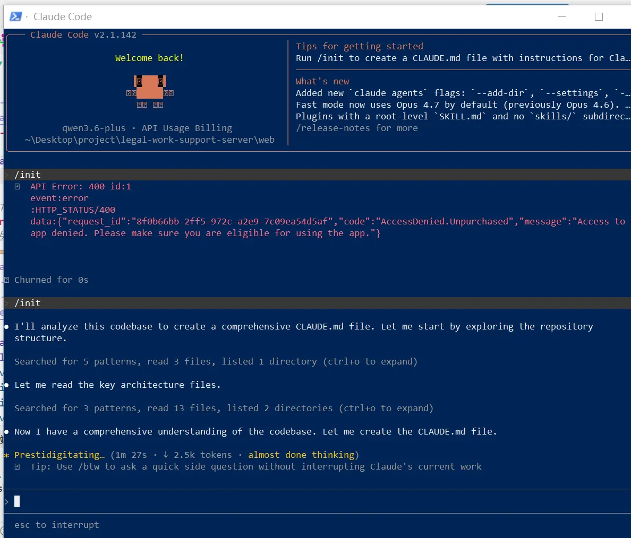Minimize the Claude Code window
The image size is (631, 538).
(x=562, y=16)
